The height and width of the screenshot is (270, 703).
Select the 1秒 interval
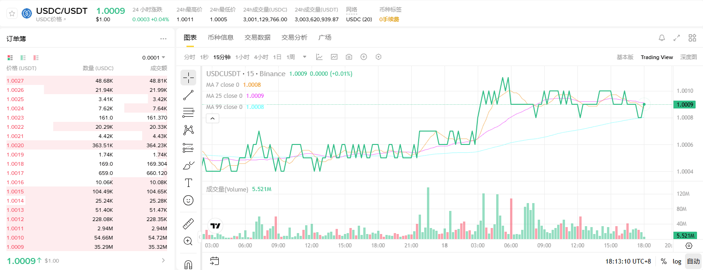204,57
